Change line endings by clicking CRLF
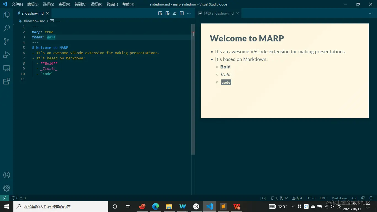The image size is (377, 212). pos(323,198)
